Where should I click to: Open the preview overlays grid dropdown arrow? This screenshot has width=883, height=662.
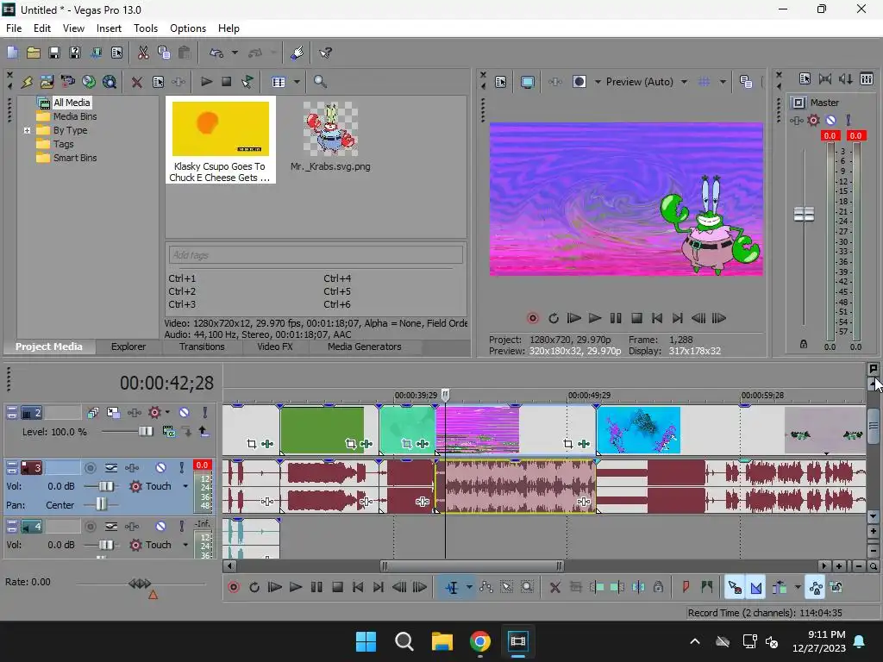pyautogui.click(x=723, y=82)
